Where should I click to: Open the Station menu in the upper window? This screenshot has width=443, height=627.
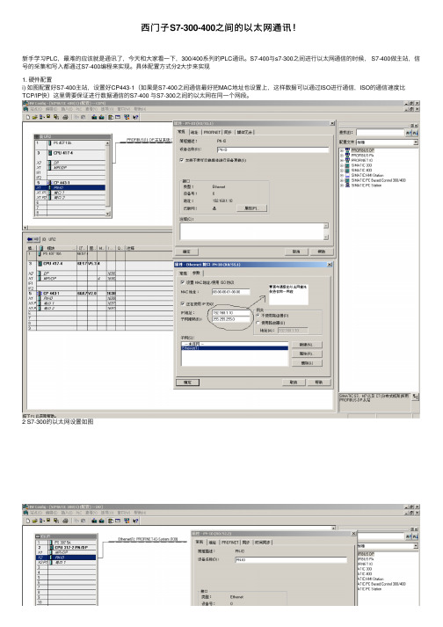[x=36, y=109]
